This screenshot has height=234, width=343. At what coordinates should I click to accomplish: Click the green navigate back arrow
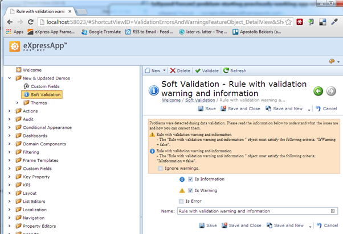tap(318, 91)
